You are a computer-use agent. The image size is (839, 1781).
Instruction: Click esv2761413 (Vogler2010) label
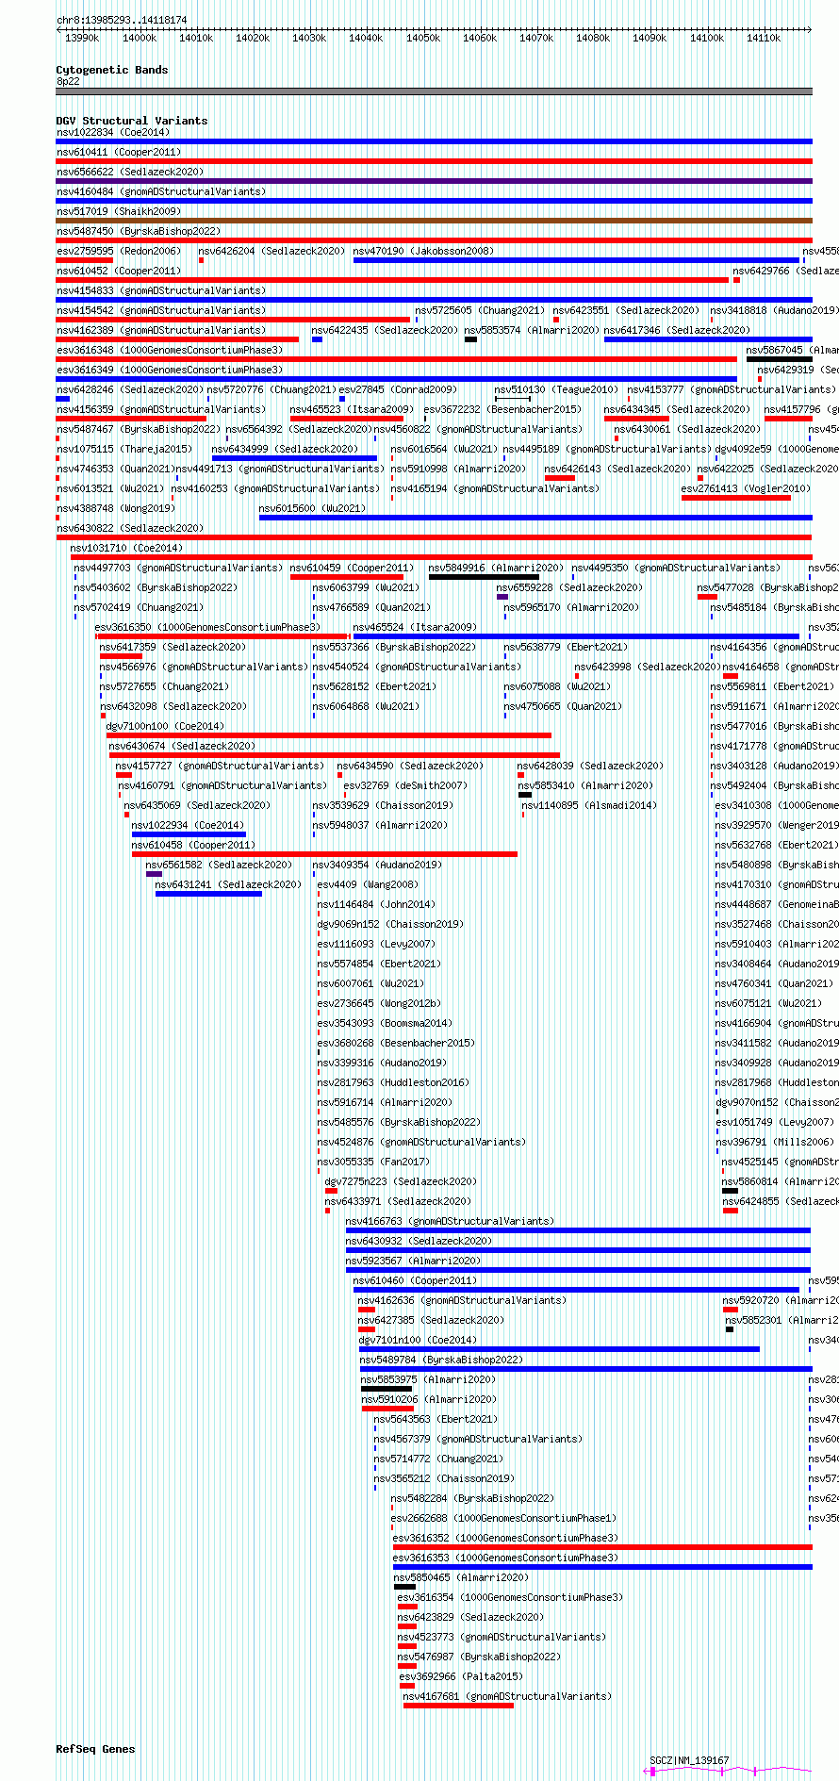click(x=747, y=488)
